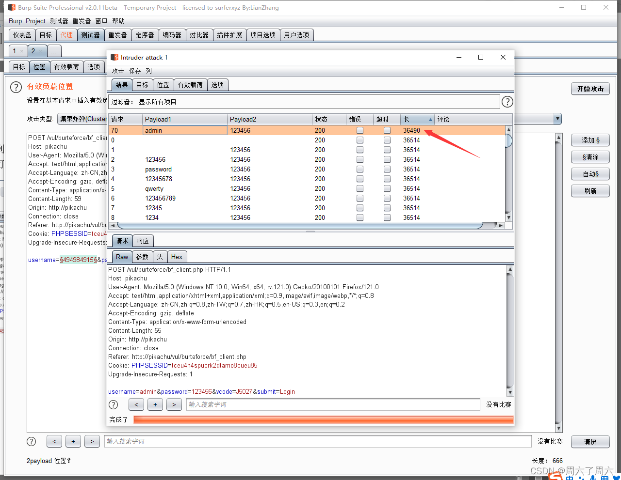Close tab 2 with its x icon
Viewport: 621px width, 480px height.
coord(40,51)
